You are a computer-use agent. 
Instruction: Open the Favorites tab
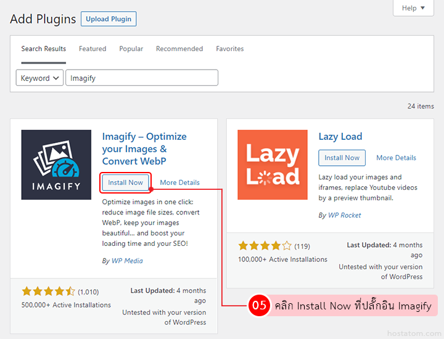229,49
